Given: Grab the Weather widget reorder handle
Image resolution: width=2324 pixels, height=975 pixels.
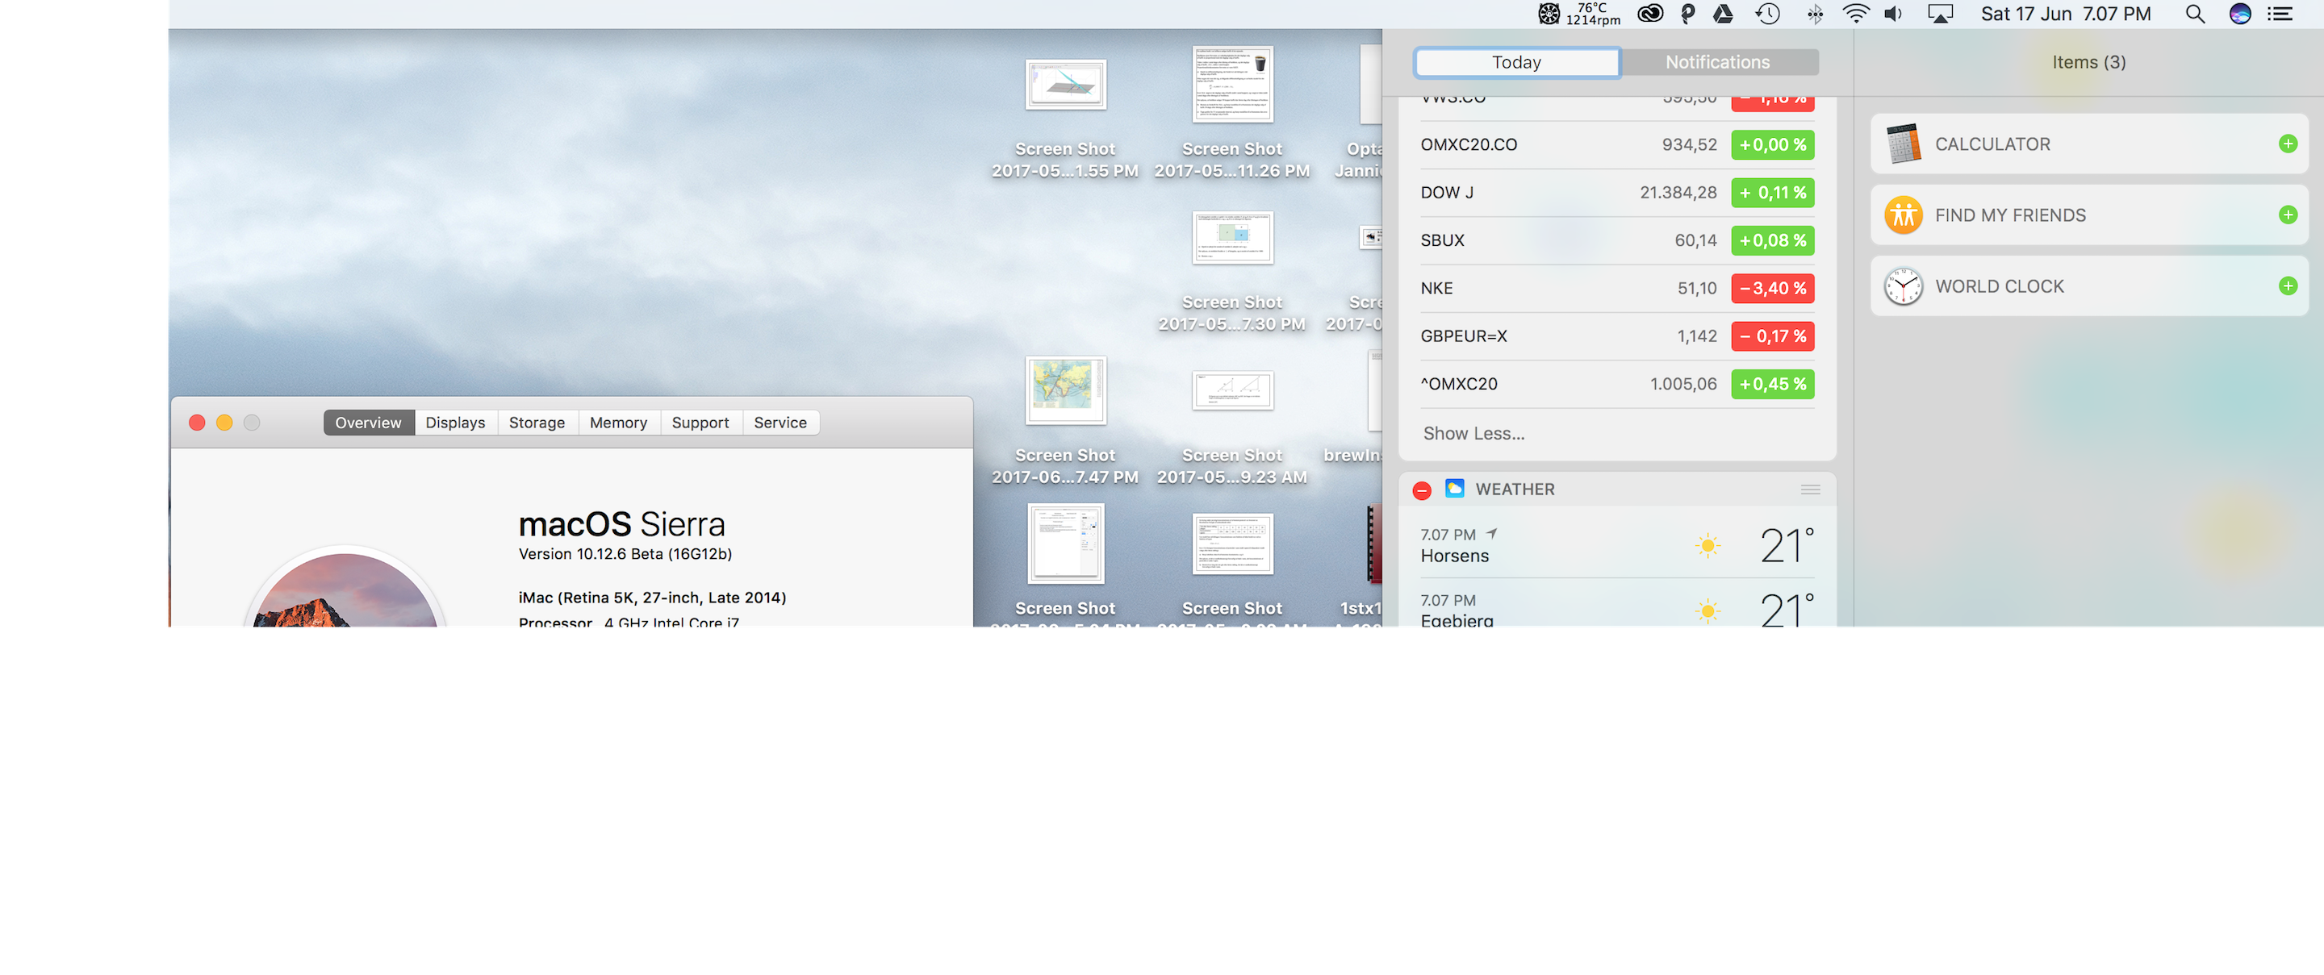Looking at the screenshot, I should [x=1810, y=490].
